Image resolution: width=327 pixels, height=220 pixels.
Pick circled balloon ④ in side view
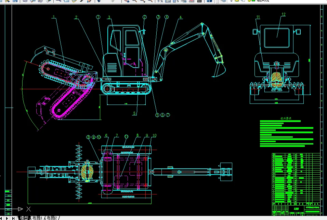point(167,17)
